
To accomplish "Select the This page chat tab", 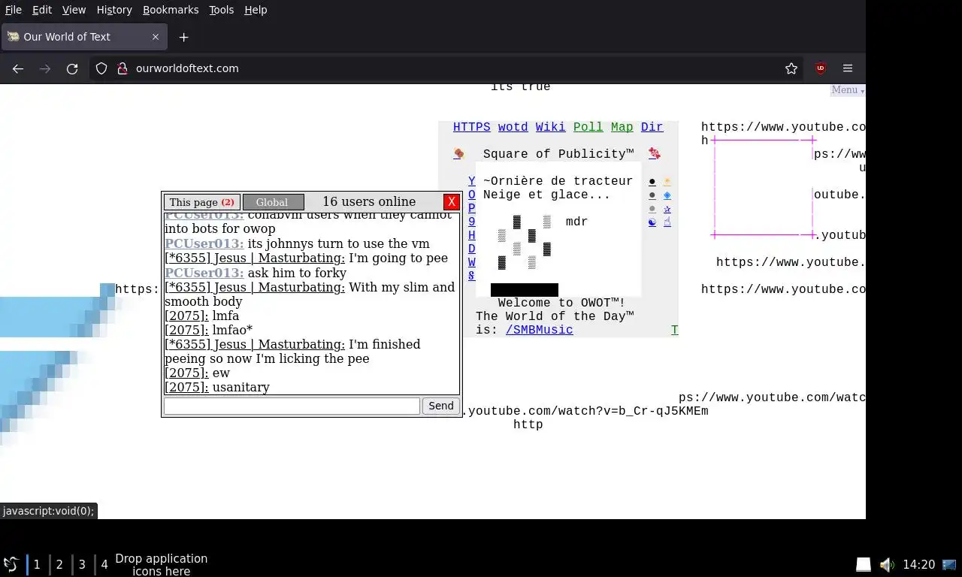I will [202, 202].
